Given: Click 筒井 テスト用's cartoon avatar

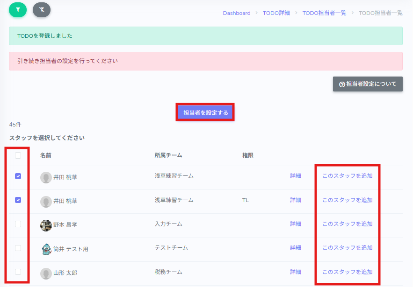Looking at the screenshot, I should pos(46,249).
